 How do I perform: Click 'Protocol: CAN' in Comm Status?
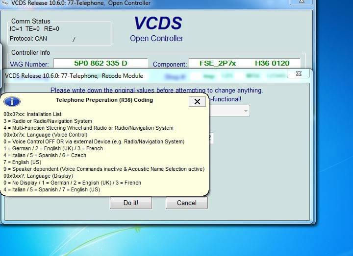coord(28,39)
